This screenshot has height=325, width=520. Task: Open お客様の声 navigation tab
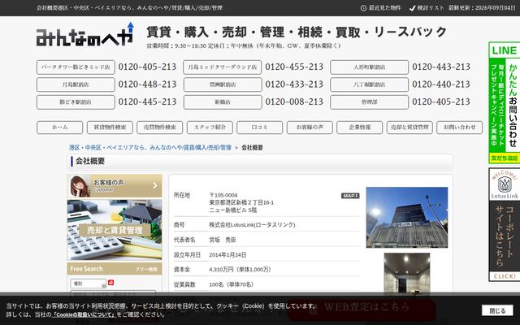click(x=310, y=128)
